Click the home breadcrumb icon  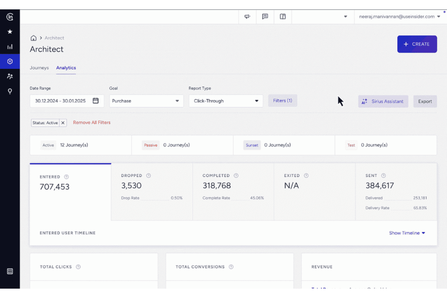point(34,38)
